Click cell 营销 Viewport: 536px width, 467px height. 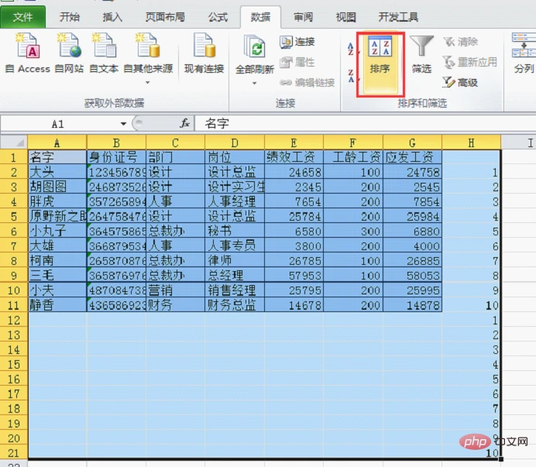(x=175, y=290)
